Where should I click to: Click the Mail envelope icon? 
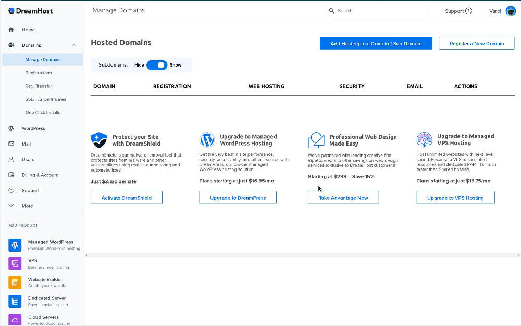pos(11,144)
